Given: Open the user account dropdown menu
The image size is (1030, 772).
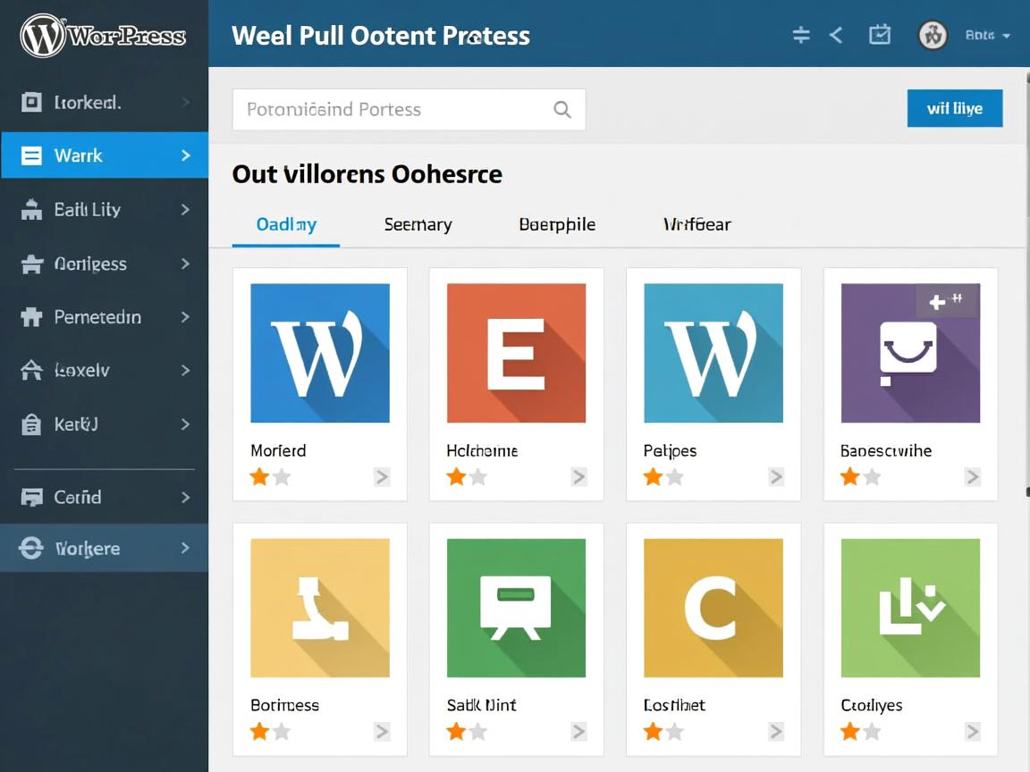Looking at the screenshot, I should pyautogui.click(x=988, y=36).
